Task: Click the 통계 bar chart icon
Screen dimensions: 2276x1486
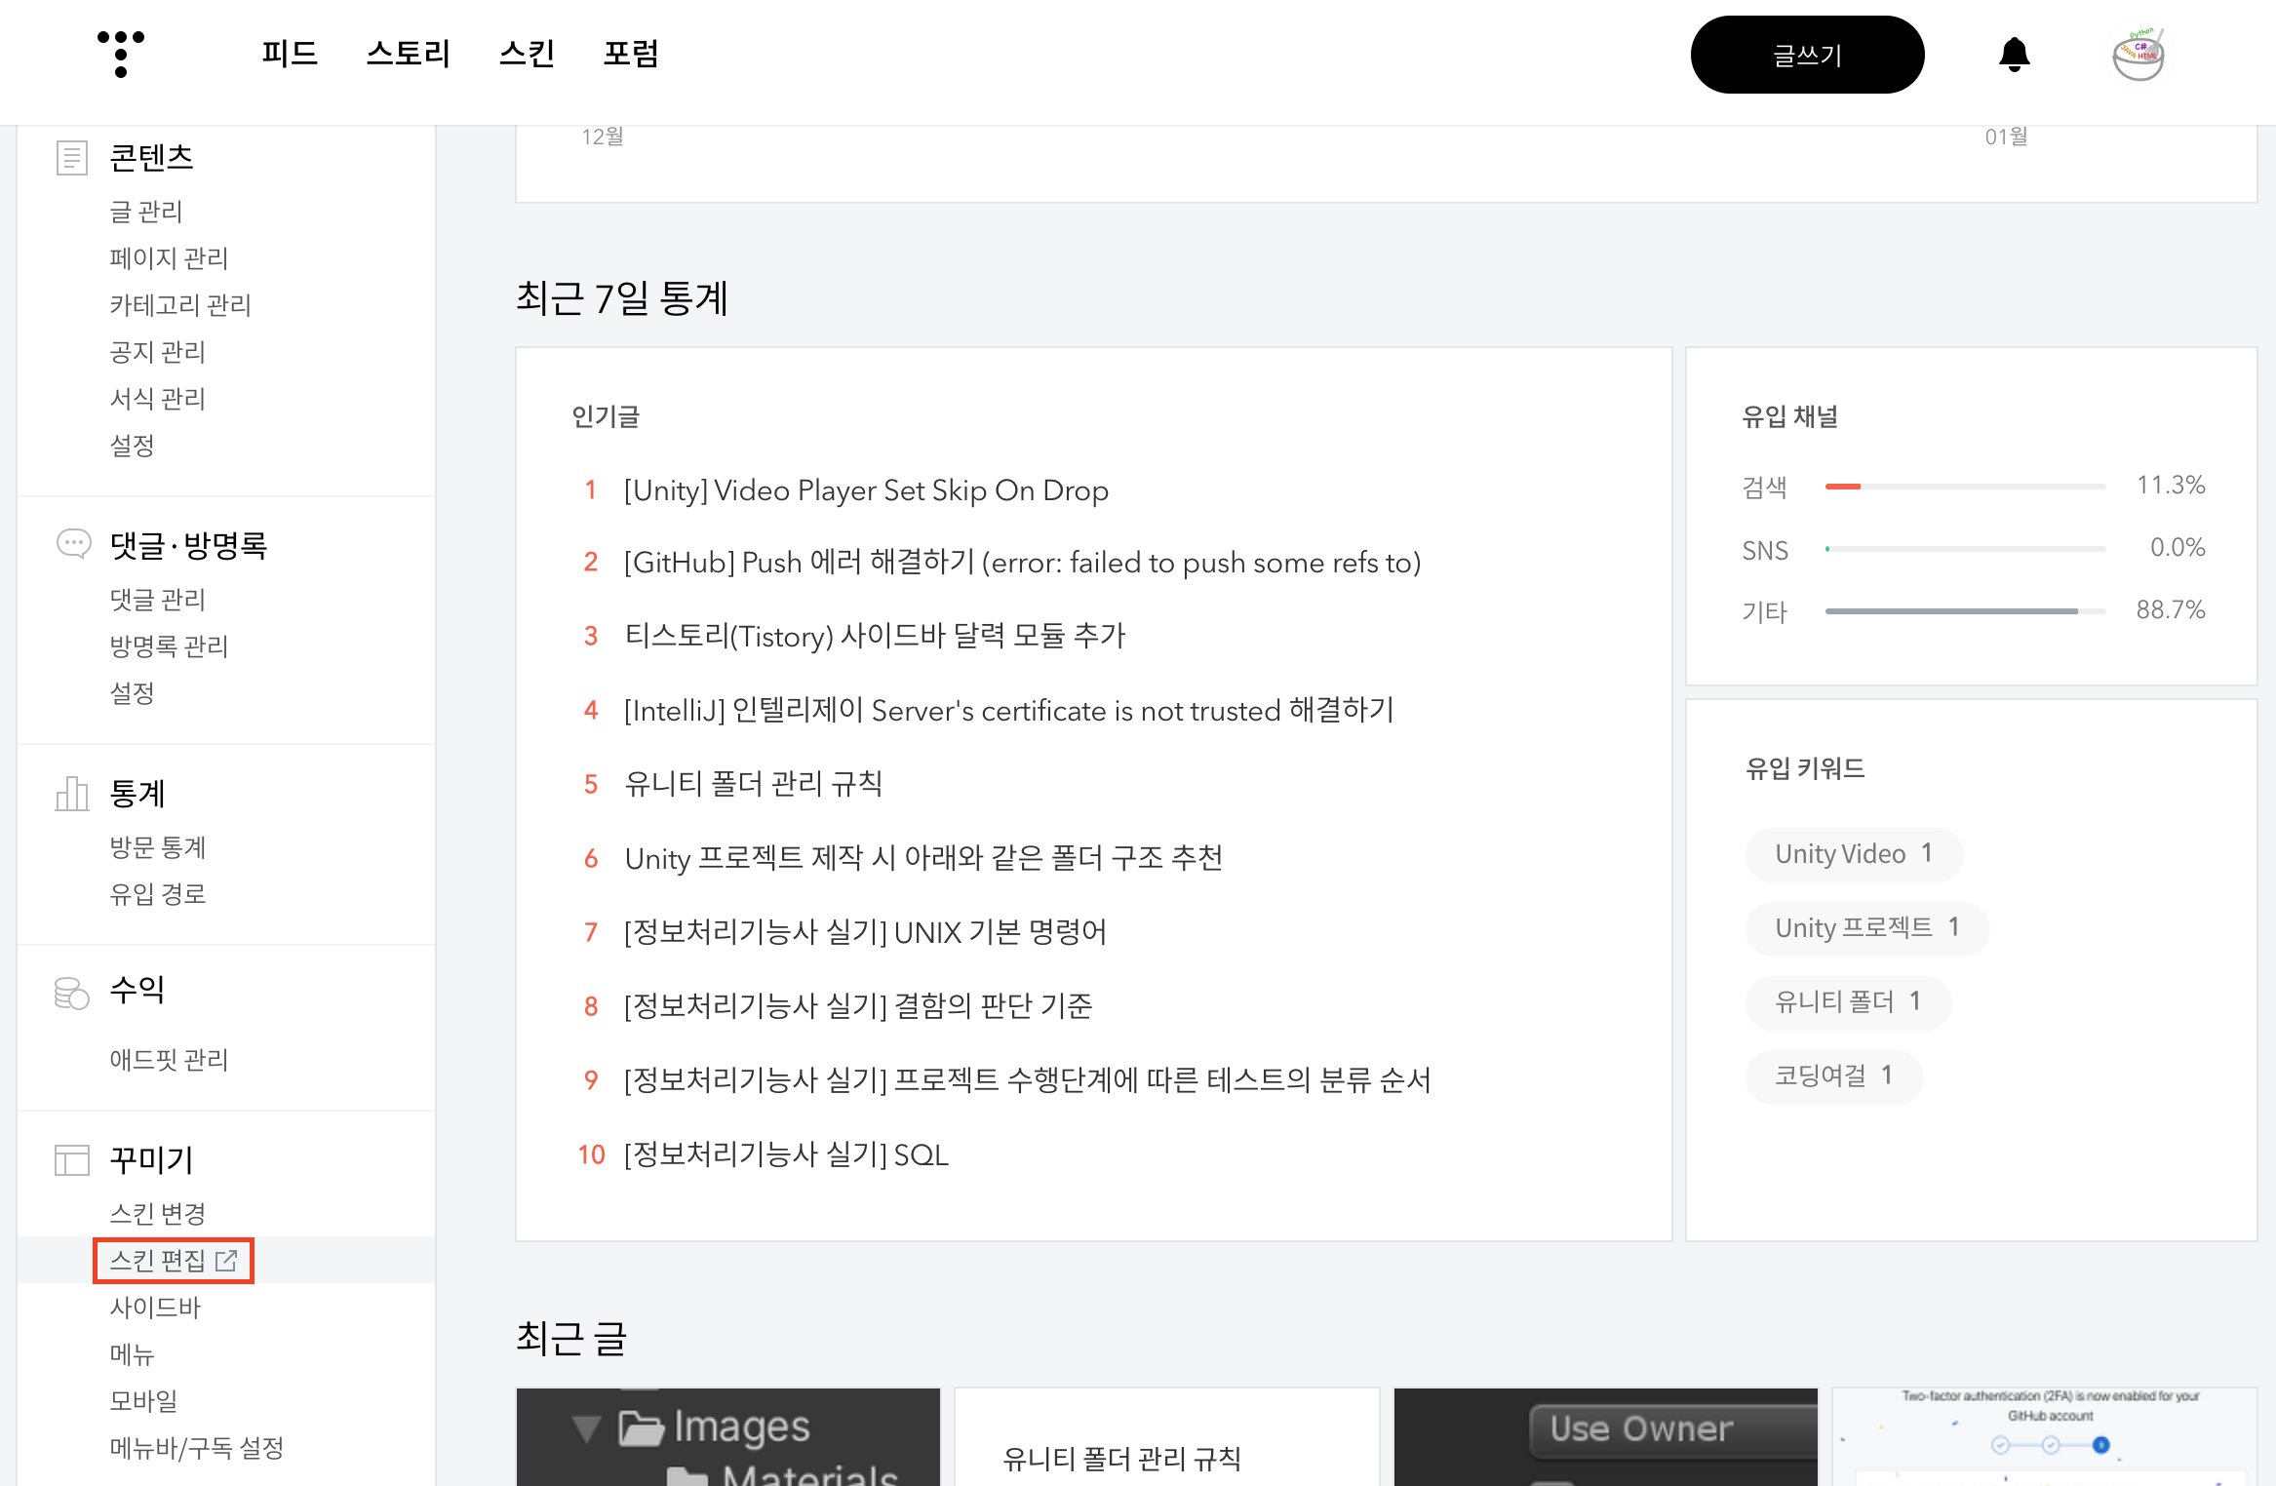Action: 72,794
